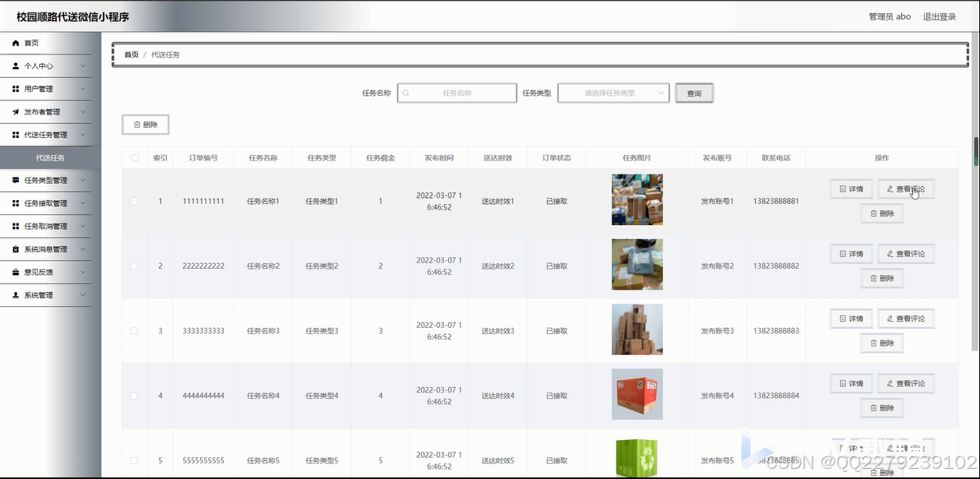Click 退出登录 in the top bar

point(939,16)
